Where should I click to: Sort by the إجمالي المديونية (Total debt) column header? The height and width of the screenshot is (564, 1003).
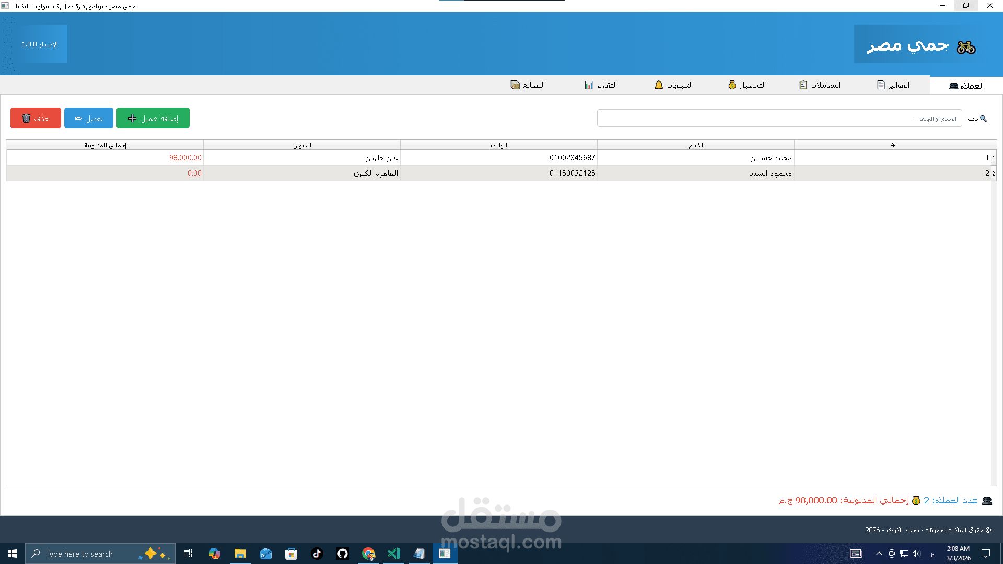[x=105, y=145]
